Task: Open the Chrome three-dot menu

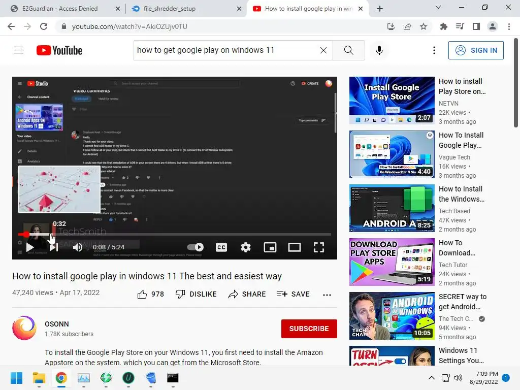Action: (509, 26)
